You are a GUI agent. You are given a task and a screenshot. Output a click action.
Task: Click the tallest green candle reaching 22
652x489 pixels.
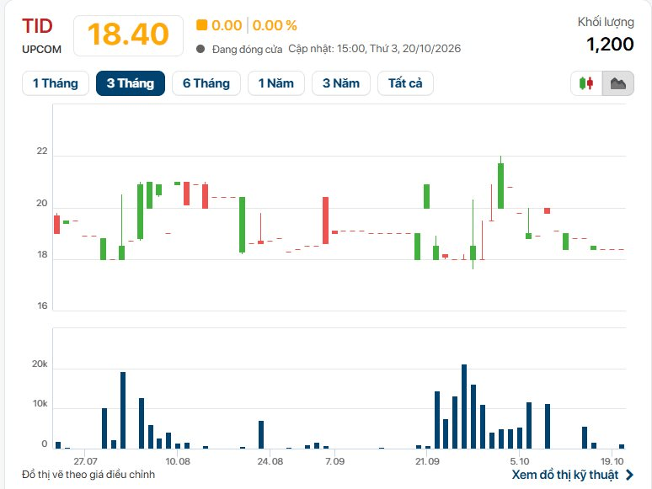coord(500,185)
